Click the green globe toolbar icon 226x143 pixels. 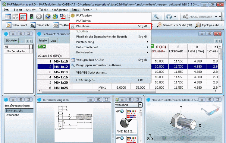click(x=55, y=17)
